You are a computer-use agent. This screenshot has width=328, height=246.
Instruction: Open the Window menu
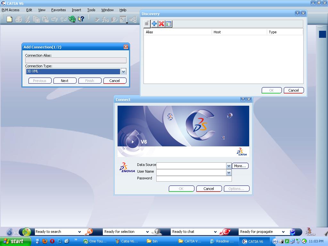click(x=107, y=10)
